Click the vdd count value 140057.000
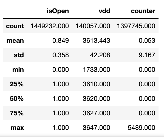Viewport: 164px width, 137px height. pyautogui.click(x=93, y=26)
